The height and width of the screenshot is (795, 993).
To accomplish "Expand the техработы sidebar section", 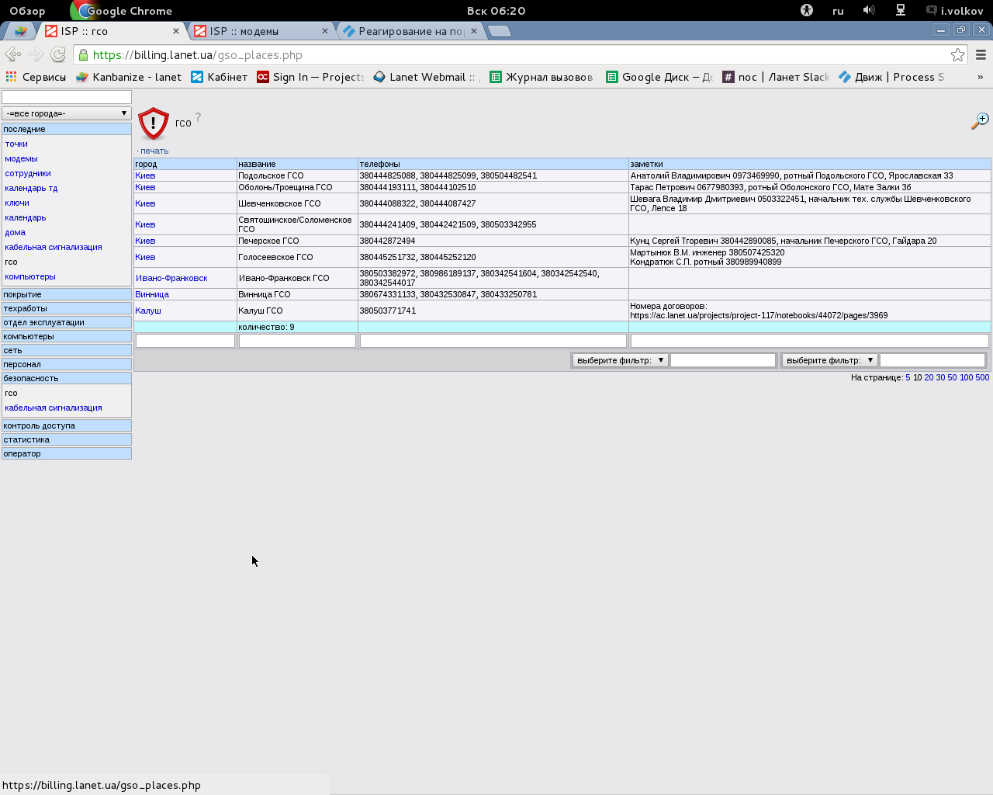I will [x=67, y=308].
